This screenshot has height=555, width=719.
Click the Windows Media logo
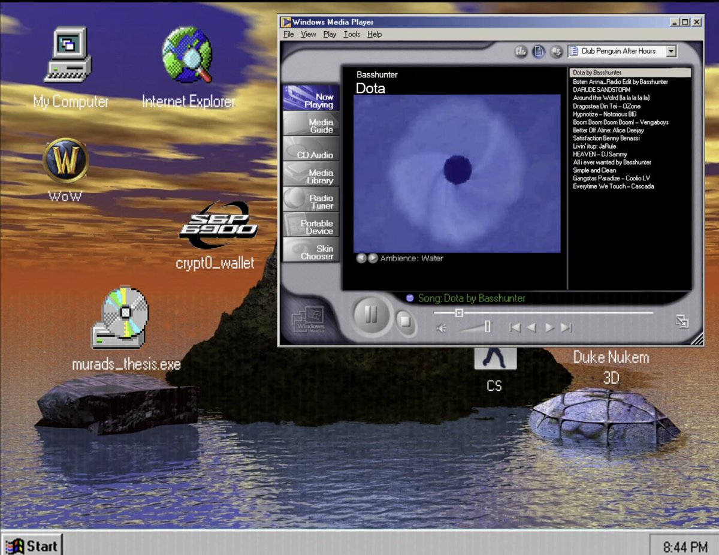(x=309, y=319)
